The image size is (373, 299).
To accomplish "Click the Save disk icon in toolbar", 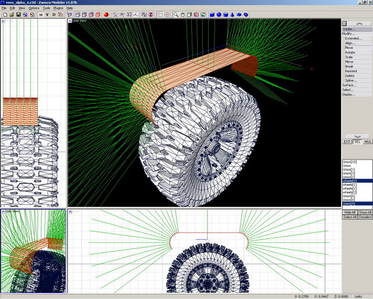I will pos(18,15).
